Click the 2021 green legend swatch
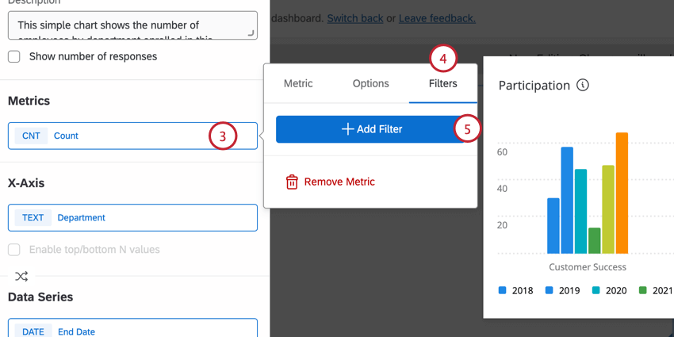 click(643, 290)
